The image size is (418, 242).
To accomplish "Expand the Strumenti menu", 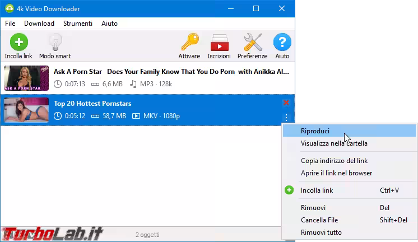I will click(x=78, y=24).
